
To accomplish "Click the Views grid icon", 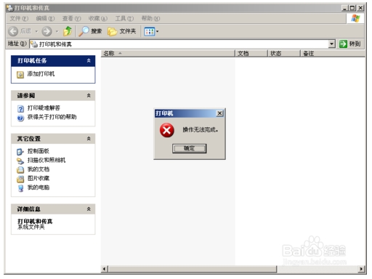I will pos(149,31).
